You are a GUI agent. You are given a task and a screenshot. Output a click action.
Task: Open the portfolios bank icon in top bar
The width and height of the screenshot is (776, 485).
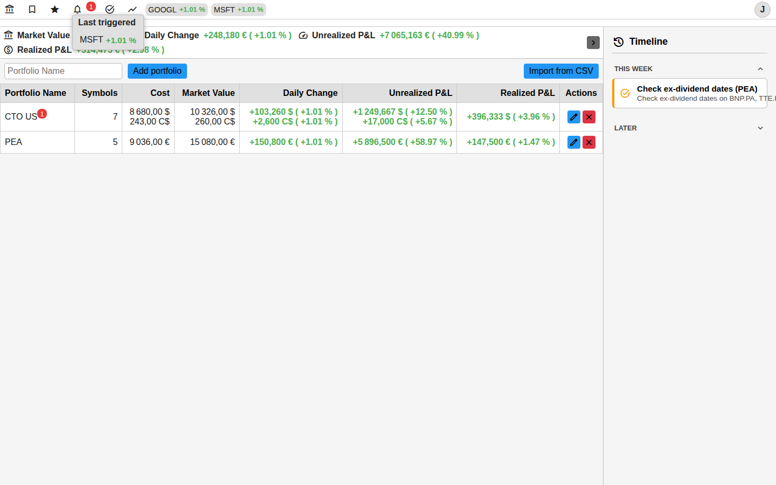[10, 9]
